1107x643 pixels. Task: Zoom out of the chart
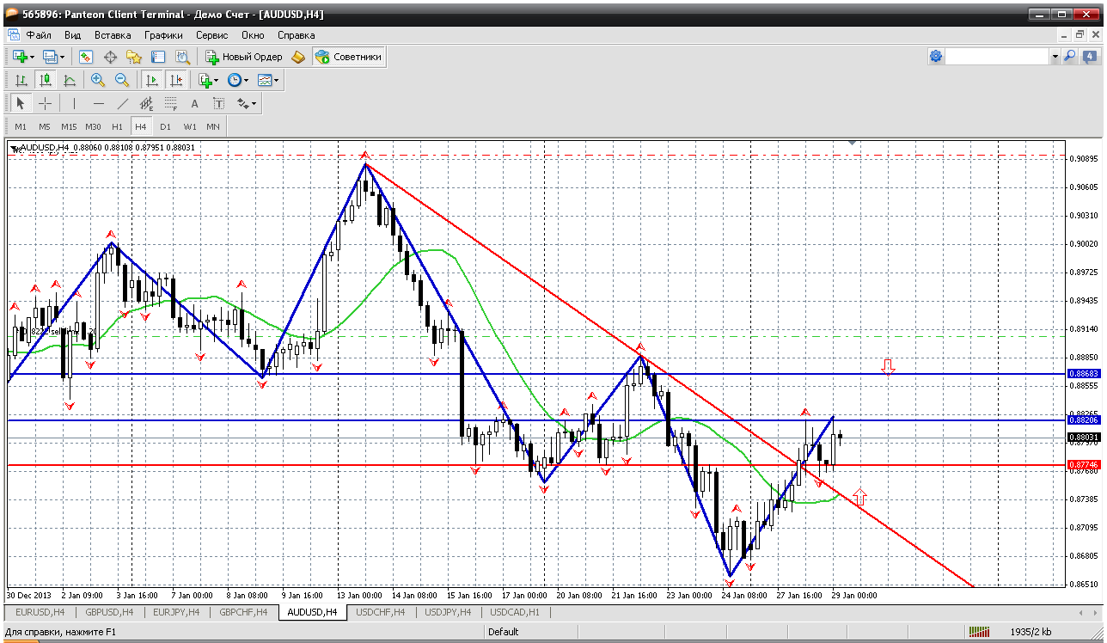[122, 80]
